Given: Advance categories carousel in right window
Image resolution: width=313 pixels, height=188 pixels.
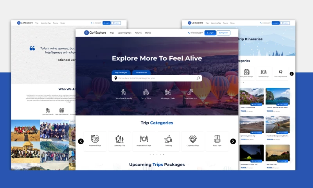Looking at the screenshot, I should (291, 74).
